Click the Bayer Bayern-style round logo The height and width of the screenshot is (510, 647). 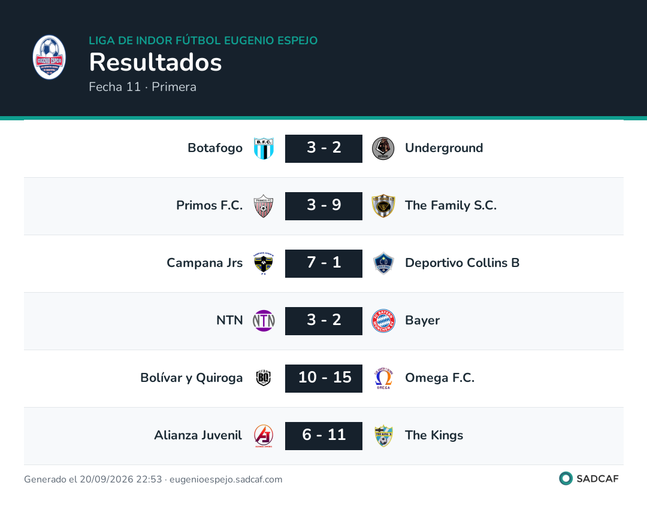(x=383, y=321)
